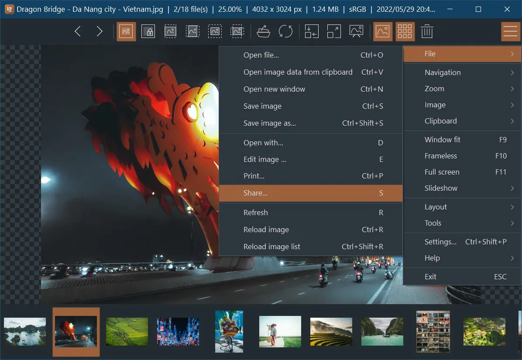
Task: Go to the previous image arrow
Action: (x=78, y=31)
